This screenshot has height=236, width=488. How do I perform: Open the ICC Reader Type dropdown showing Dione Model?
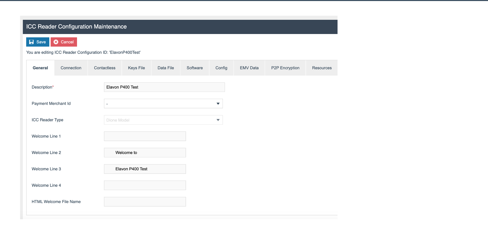[x=163, y=120]
